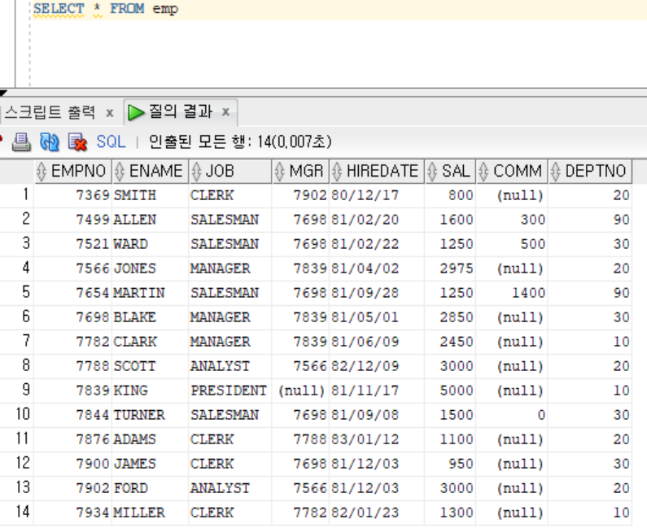
Task: Close the 스크립트 출력 tab
Action: click(x=109, y=112)
